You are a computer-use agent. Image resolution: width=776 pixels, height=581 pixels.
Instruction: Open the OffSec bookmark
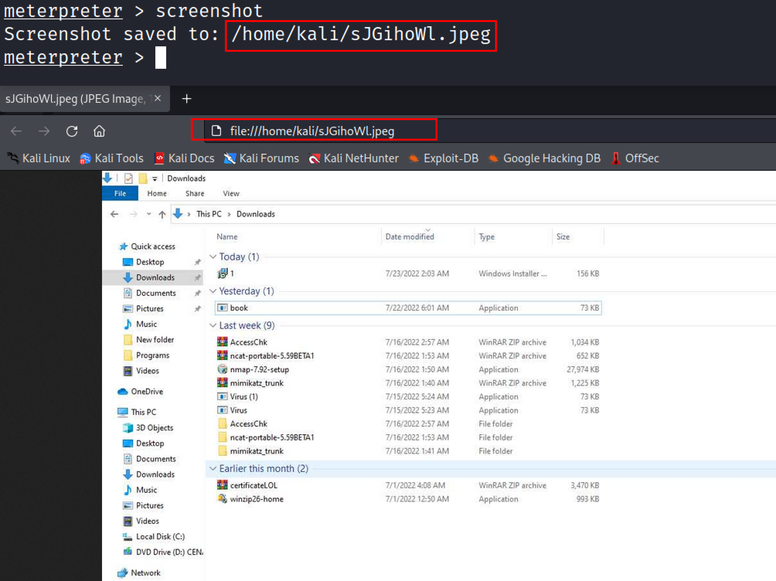[x=635, y=158]
